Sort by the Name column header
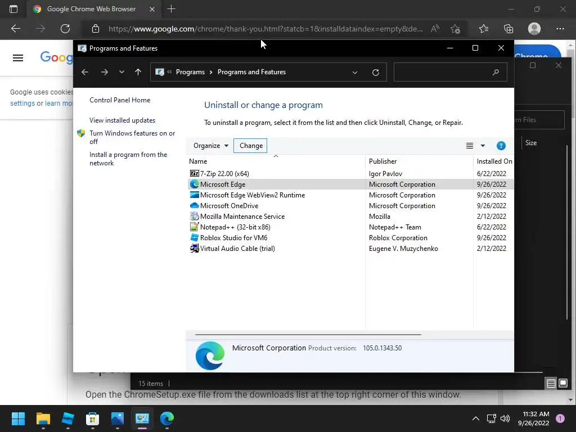The image size is (576, 432). [198, 161]
